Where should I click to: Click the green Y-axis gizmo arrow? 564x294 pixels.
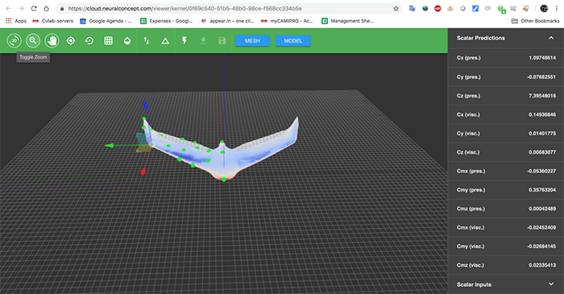(110, 146)
